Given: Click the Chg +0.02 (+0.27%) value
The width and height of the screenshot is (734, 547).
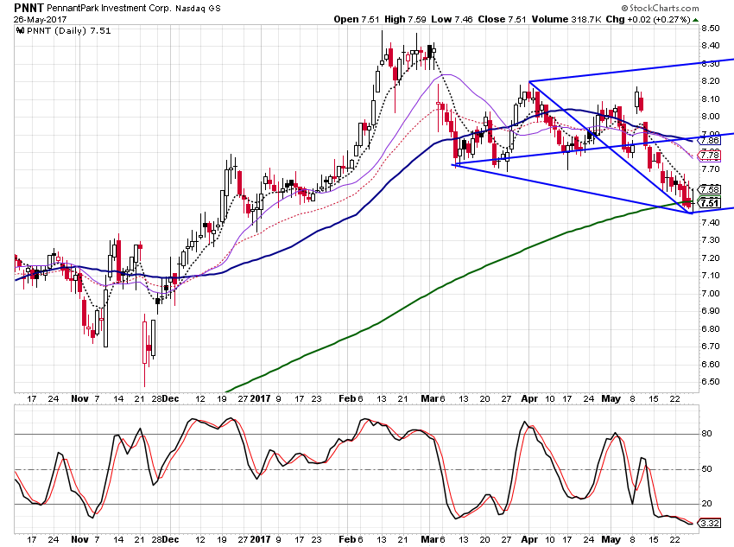Looking at the screenshot, I should coord(649,19).
